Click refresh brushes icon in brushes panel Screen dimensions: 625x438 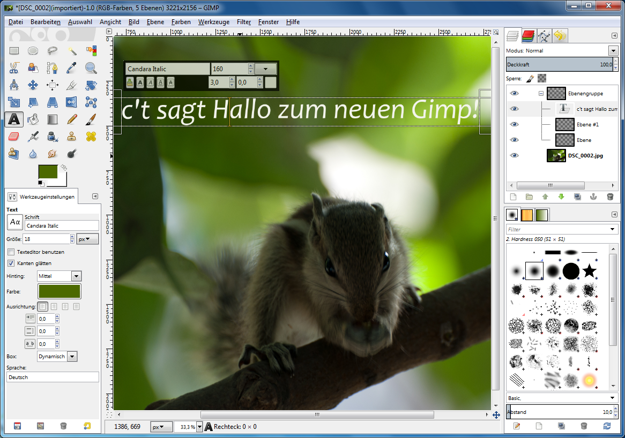tap(607, 426)
